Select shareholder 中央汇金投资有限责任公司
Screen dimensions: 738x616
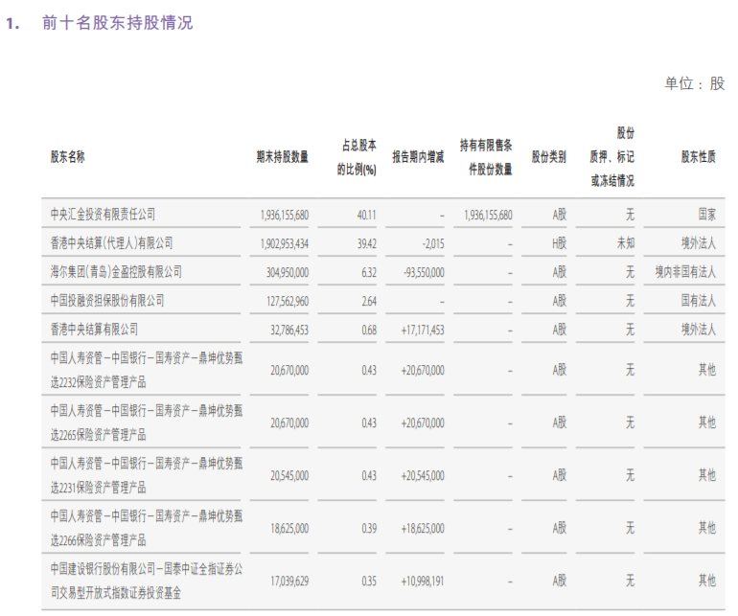pyautogui.click(x=103, y=215)
